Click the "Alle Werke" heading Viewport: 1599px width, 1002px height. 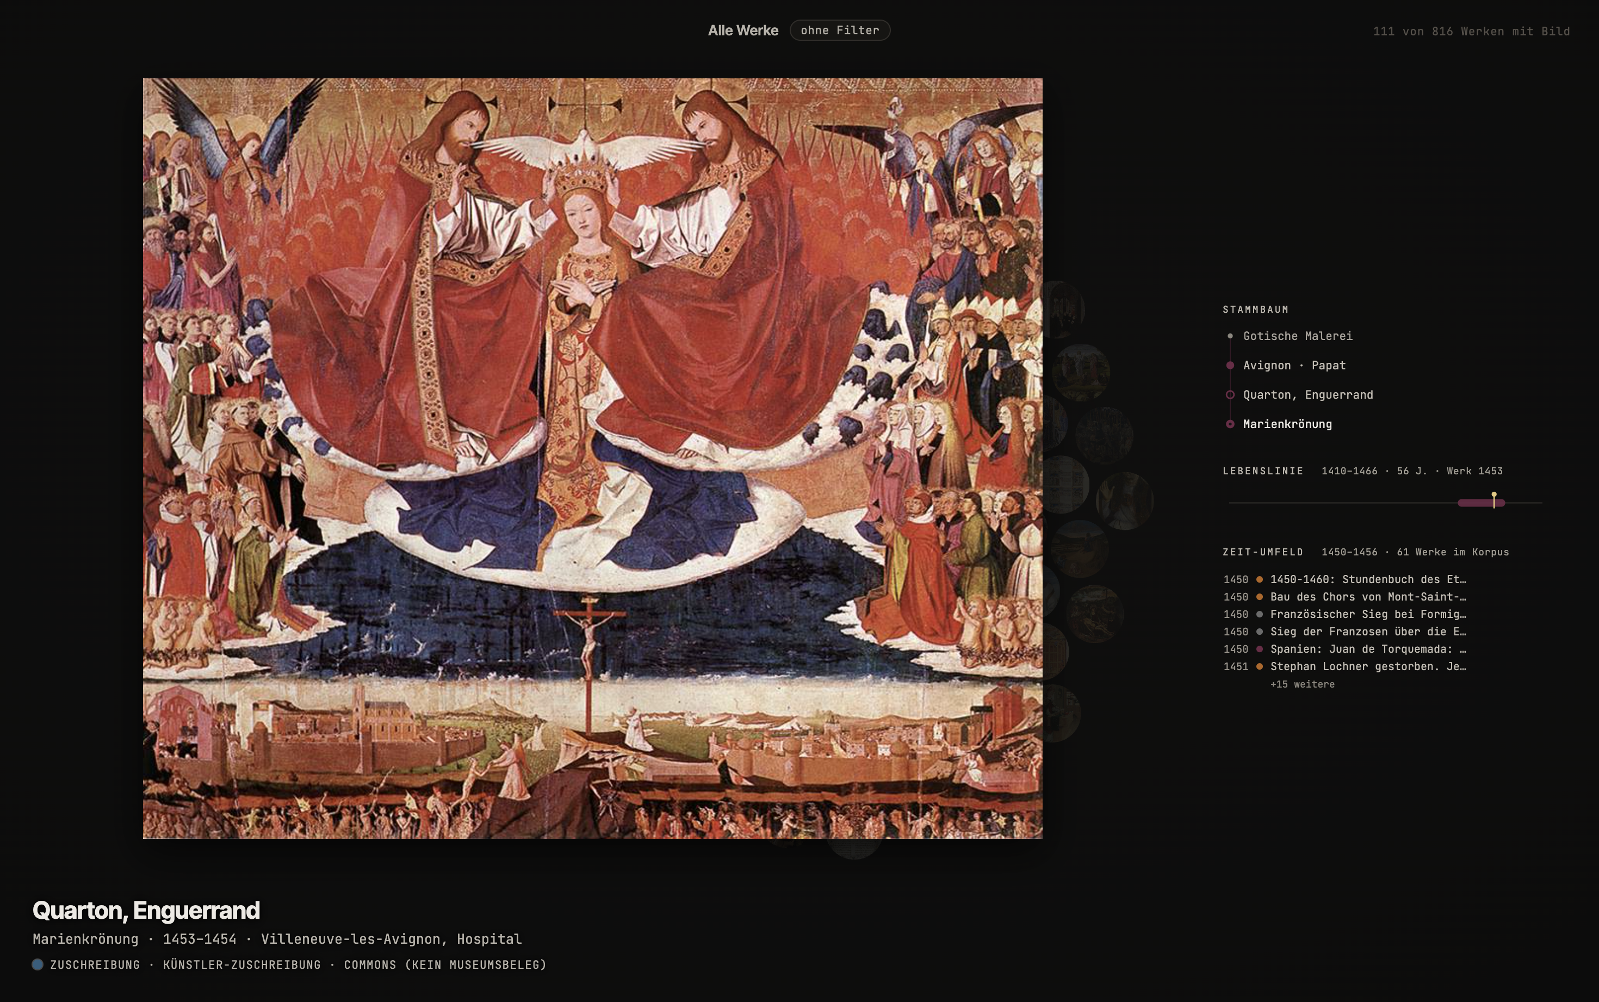(742, 30)
